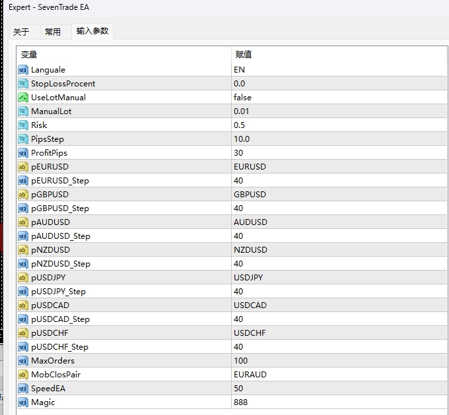Select the Languale variable name
The height and width of the screenshot is (415, 449).
pos(48,70)
